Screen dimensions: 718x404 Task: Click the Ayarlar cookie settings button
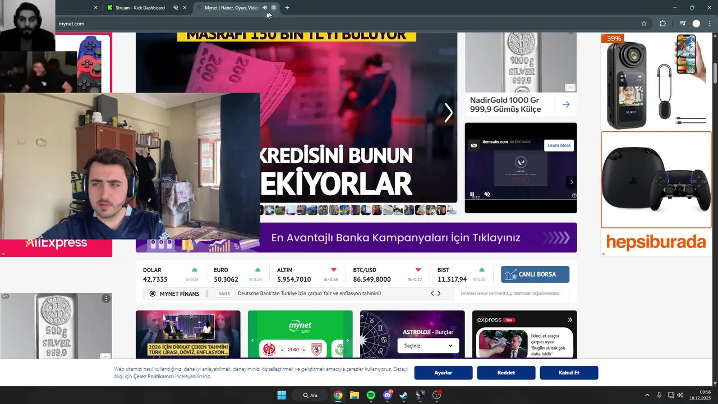coord(443,373)
